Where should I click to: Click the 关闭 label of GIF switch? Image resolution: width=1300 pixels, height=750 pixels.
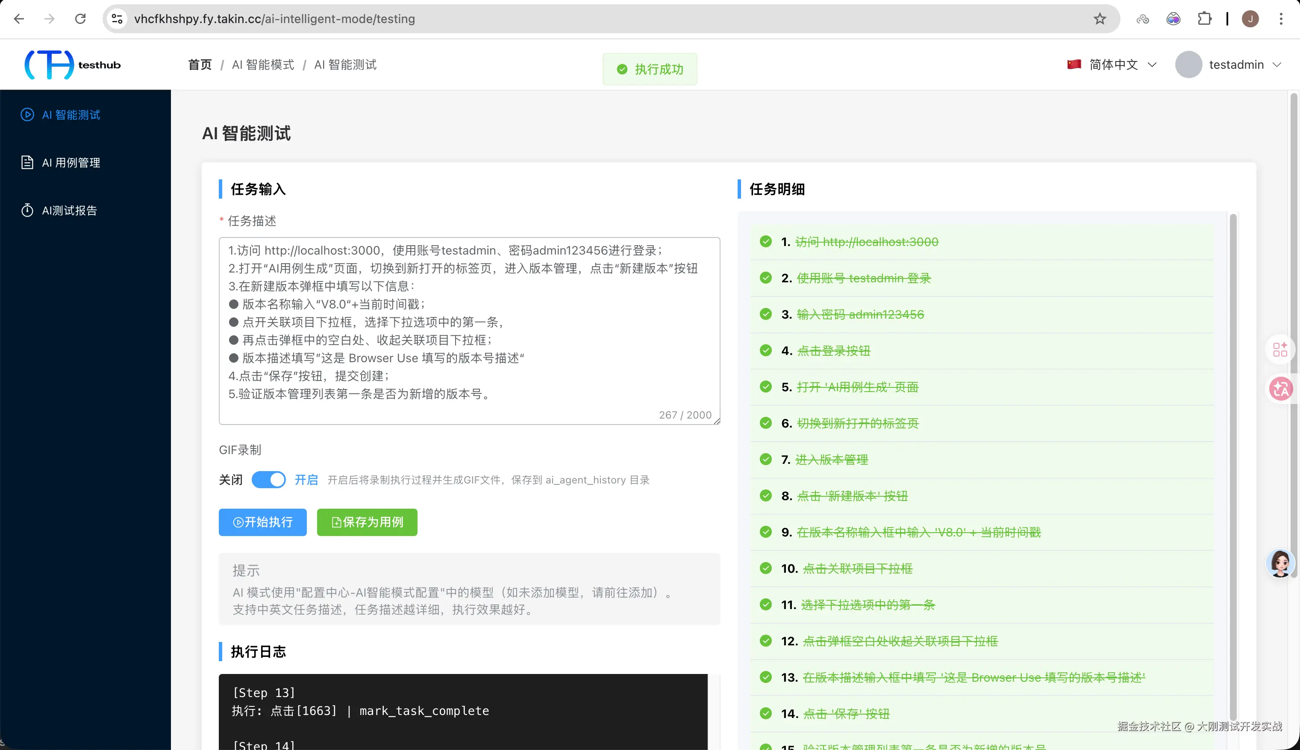(x=230, y=480)
